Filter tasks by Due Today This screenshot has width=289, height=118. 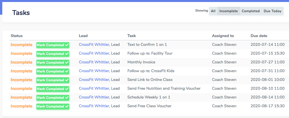273,11
